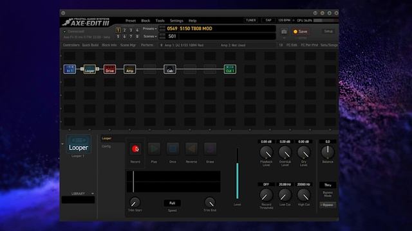Switch to scene 7

(x=131, y=37)
